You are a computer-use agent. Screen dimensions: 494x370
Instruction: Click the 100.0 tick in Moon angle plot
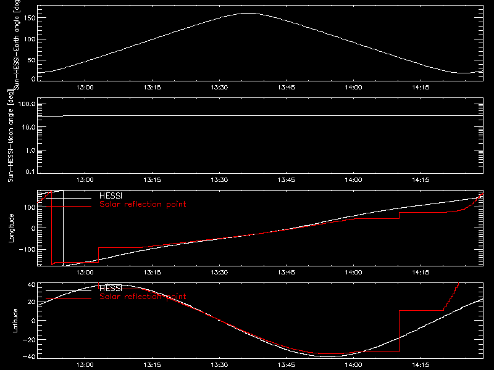(27, 104)
